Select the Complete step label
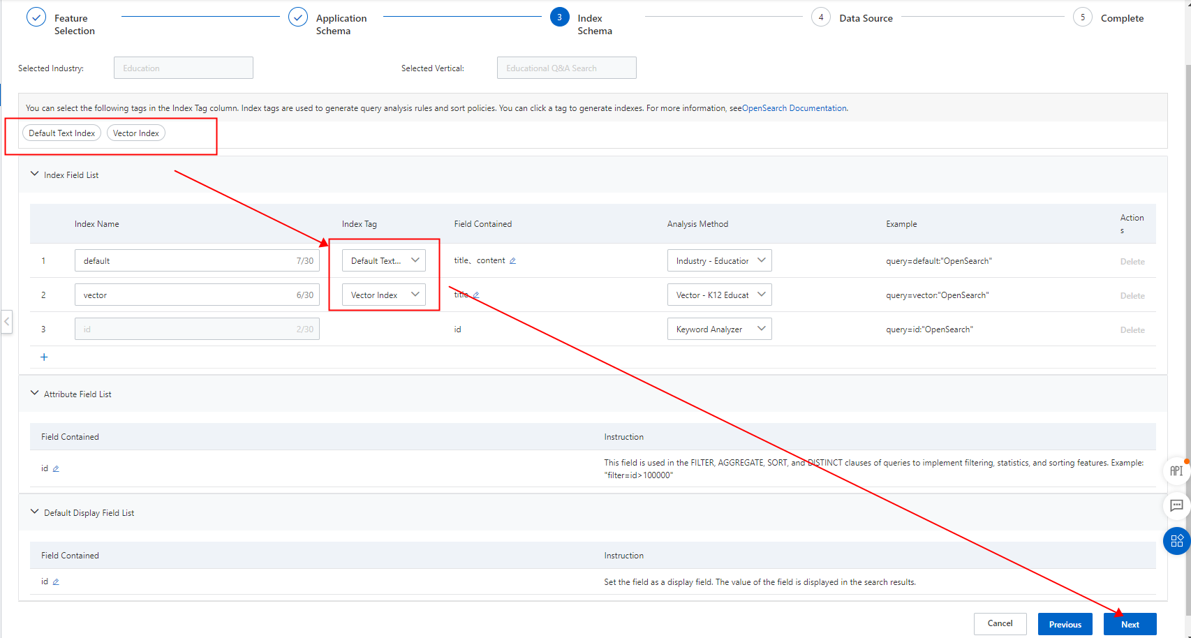Screen dimensions: 1191x638 click(x=1122, y=18)
